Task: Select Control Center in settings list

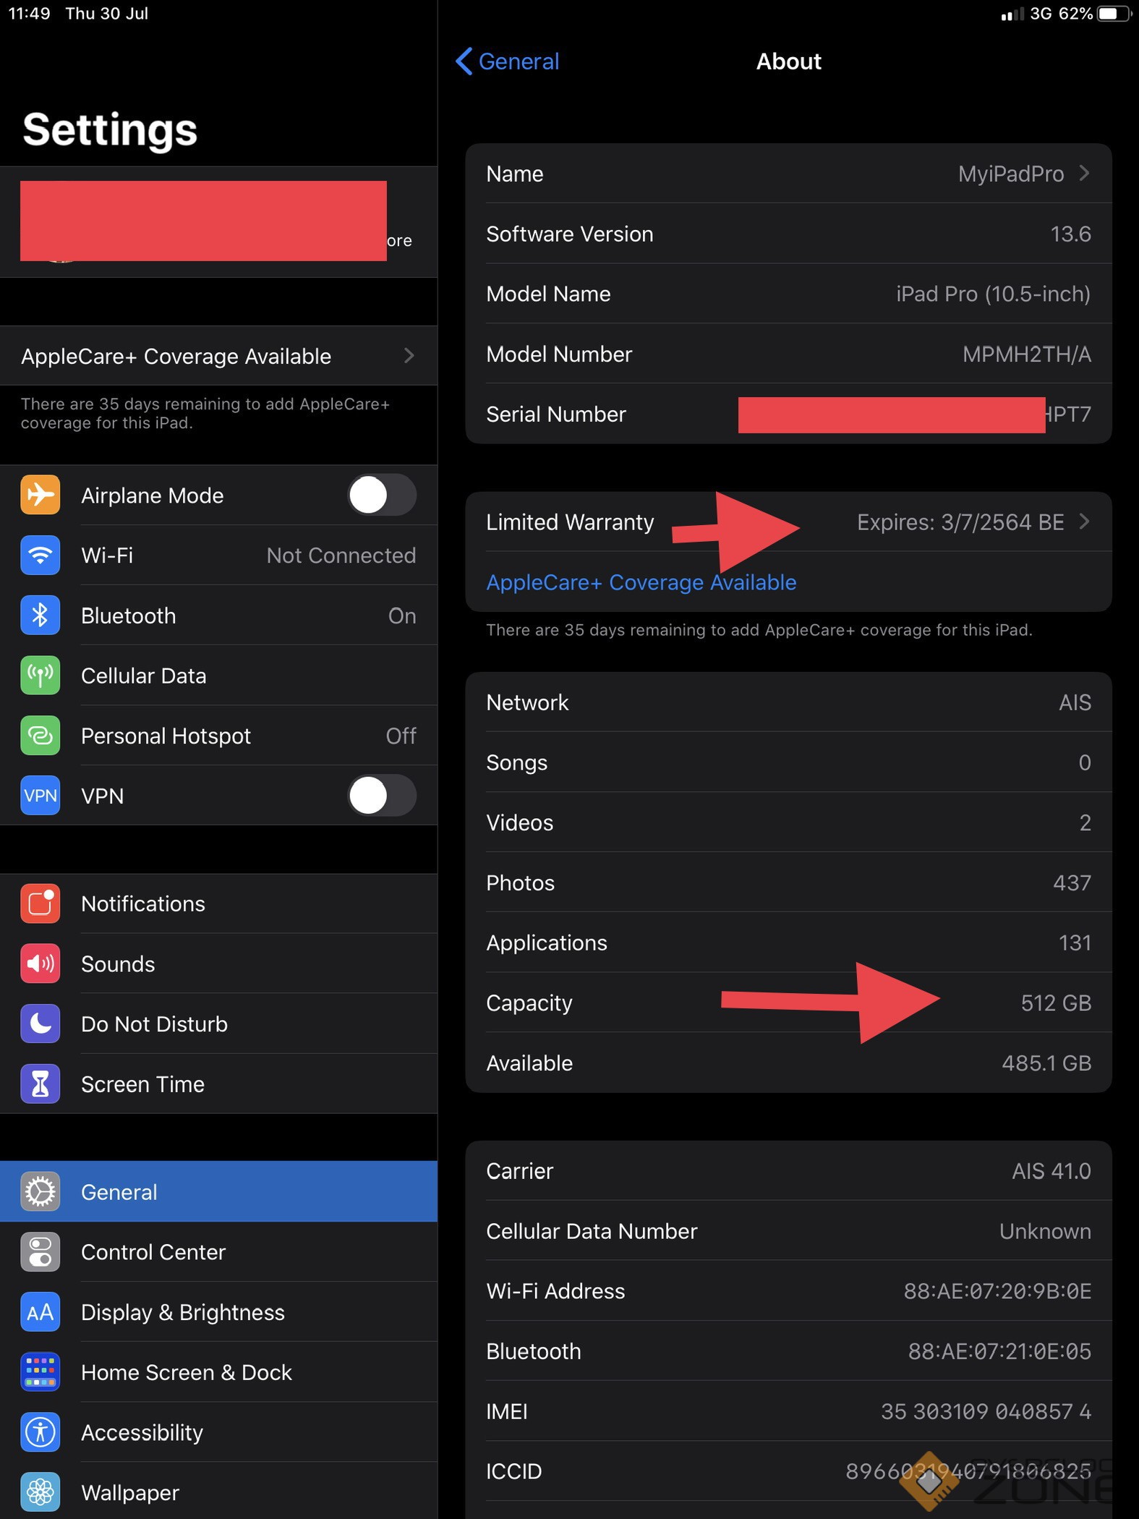Action: coord(153,1252)
